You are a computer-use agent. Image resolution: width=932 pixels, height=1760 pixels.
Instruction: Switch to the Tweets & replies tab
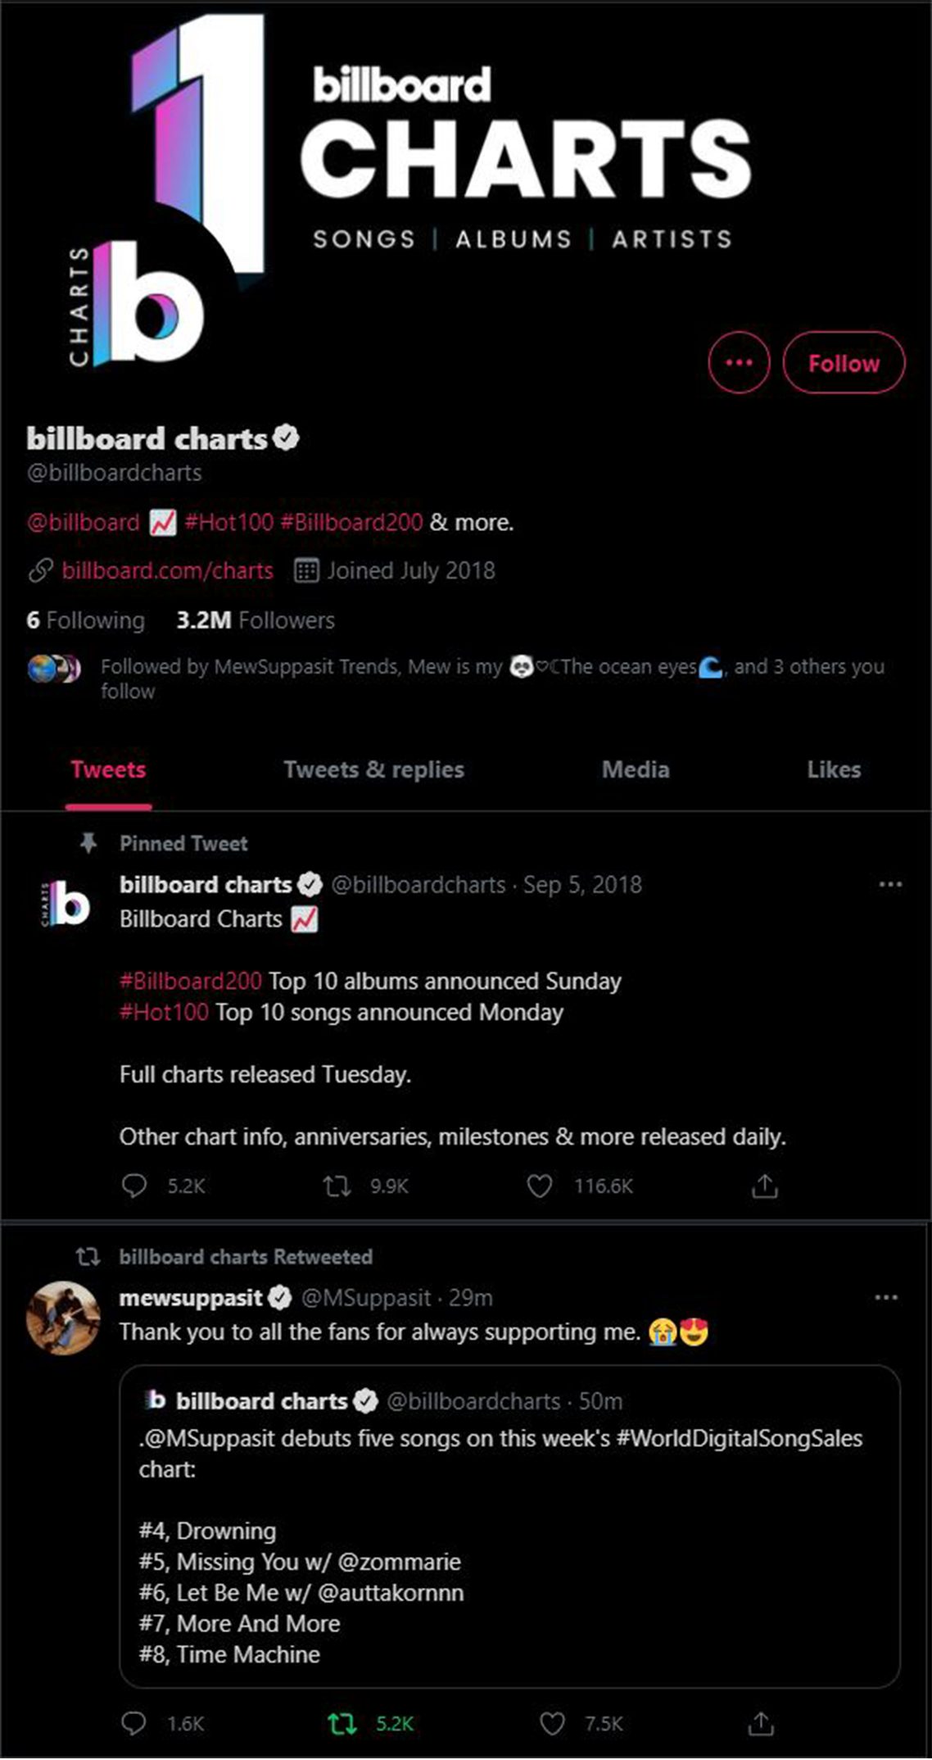373,769
